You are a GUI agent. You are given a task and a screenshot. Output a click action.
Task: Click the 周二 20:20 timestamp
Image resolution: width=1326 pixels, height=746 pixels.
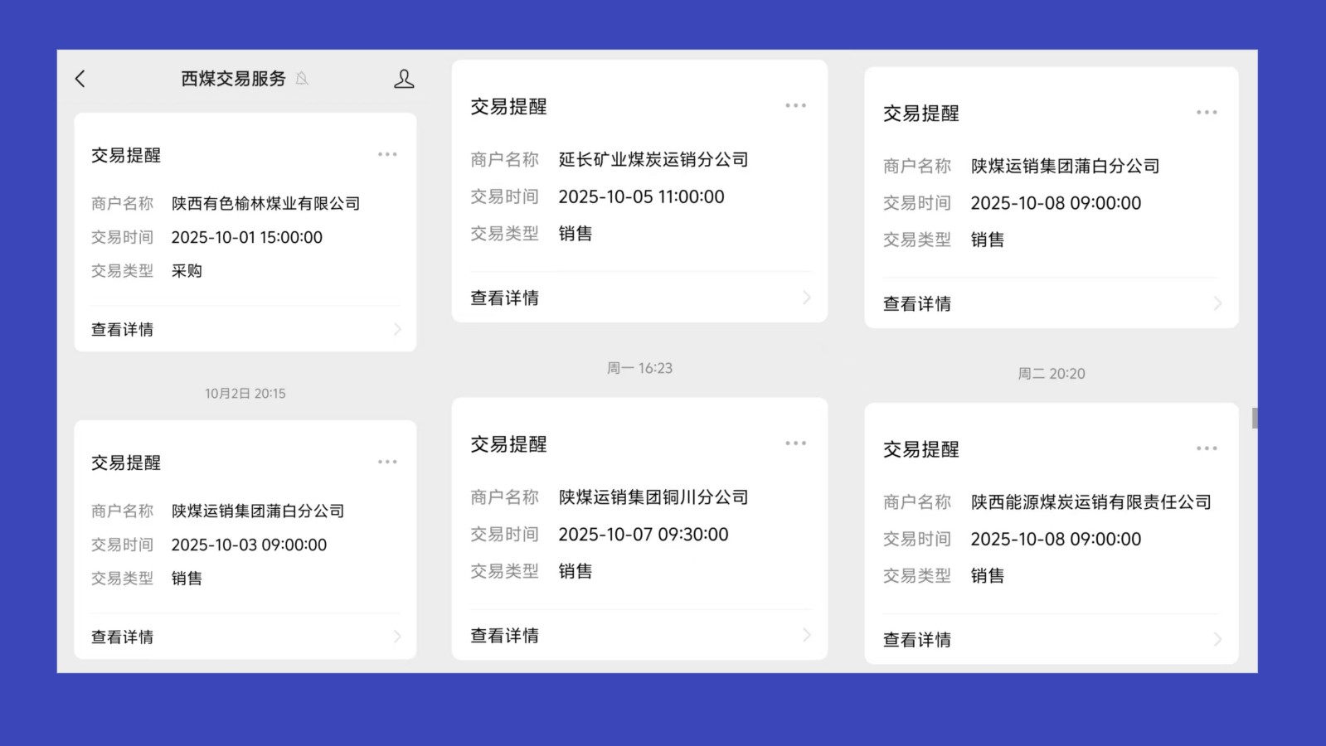(1051, 374)
